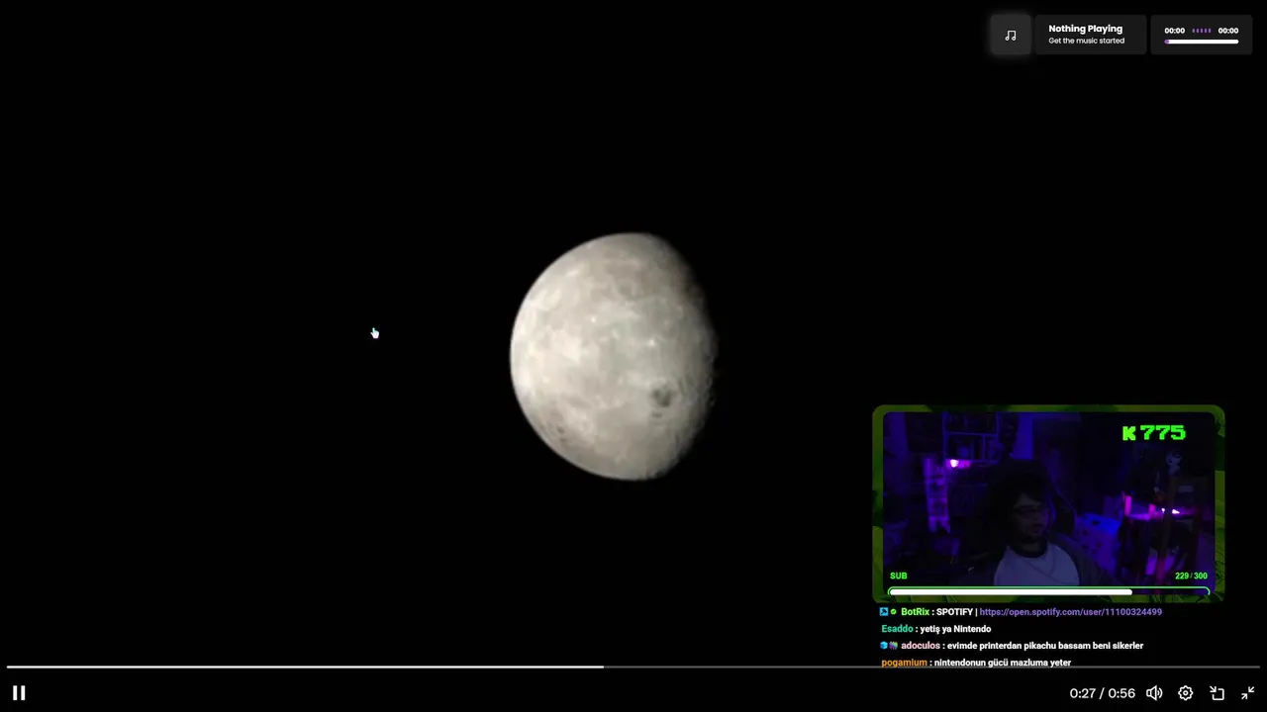Click the sub goal progress bar
The height and width of the screenshot is (712, 1267).
tap(1048, 592)
